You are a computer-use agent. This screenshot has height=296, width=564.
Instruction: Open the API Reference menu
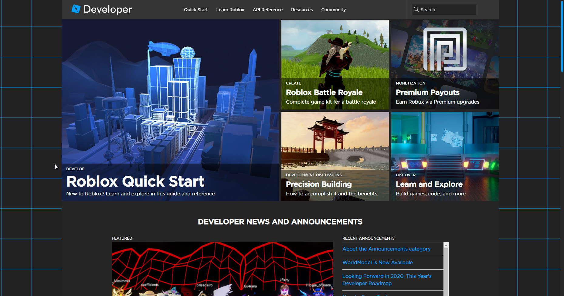[268, 10]
